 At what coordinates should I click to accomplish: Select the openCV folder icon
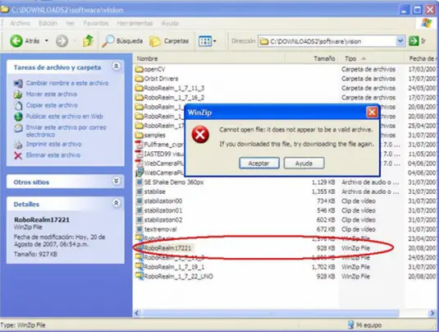coord(139,69)
